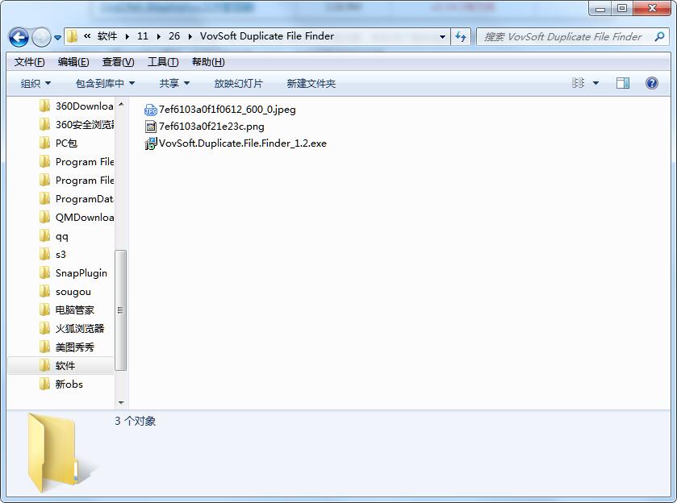The image size is (677, 503).
Task: Click the 放映幻灯片 button
Action: point(238,83)
